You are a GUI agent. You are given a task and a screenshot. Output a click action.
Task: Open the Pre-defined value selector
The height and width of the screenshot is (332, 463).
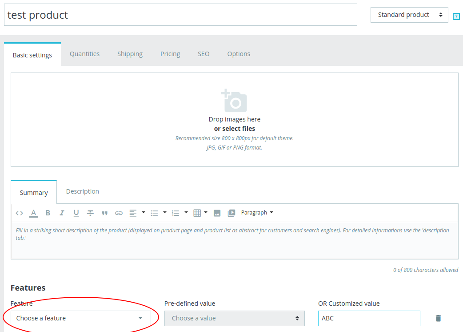pos(234,318)
